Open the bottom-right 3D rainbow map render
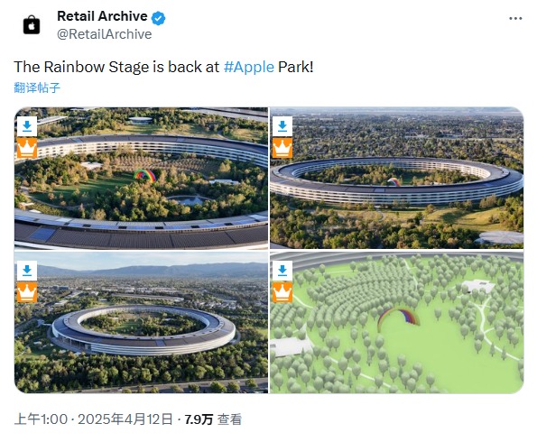The image size is (537, 442). [396, 322]
